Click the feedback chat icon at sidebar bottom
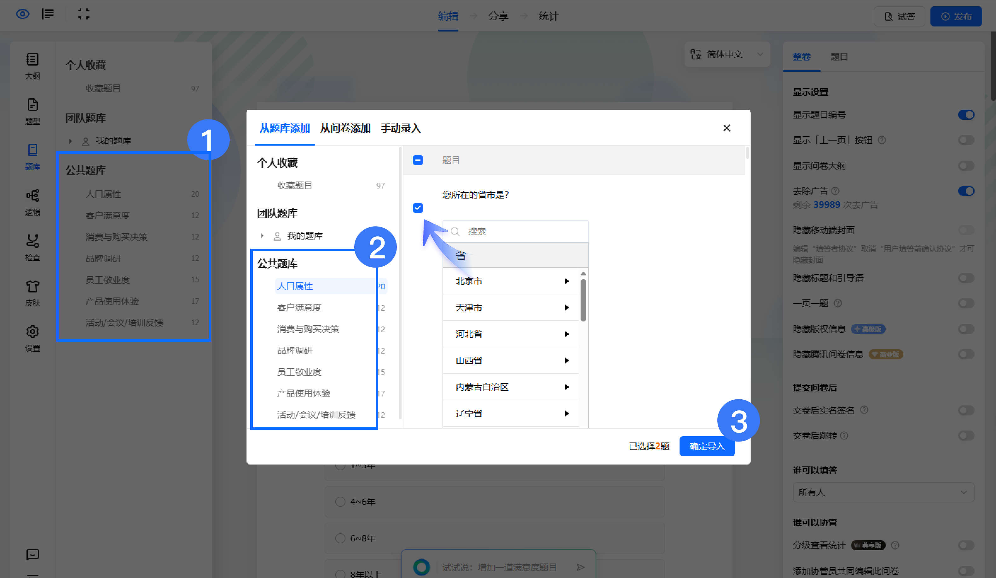Viewport: 996px width, 578px height. [x=32, y=555]
